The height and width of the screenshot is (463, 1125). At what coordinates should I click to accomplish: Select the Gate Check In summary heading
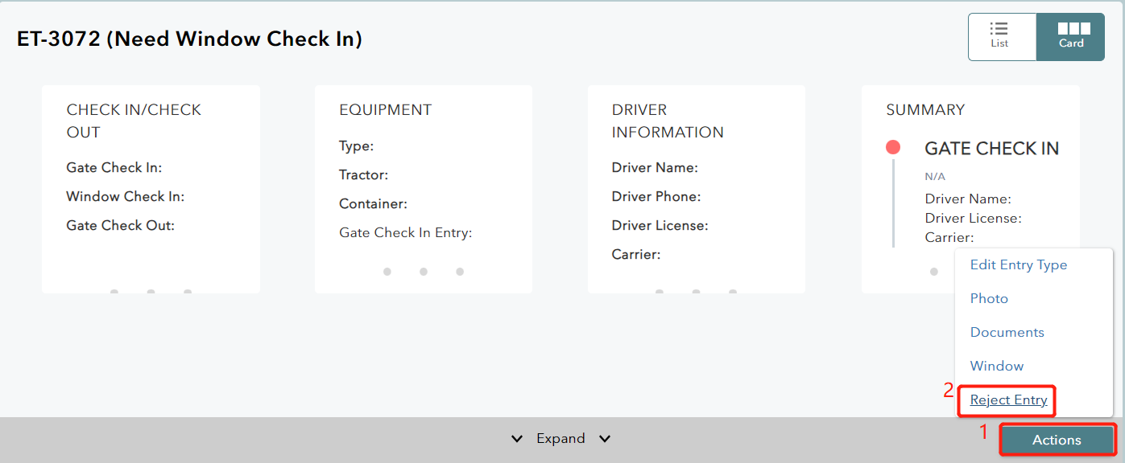[x=991, y=149]
